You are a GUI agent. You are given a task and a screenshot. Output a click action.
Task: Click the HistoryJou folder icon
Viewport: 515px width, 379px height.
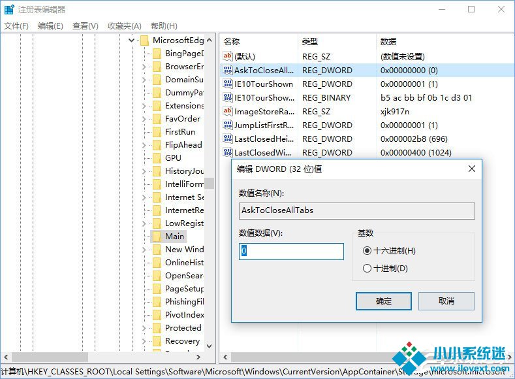pos(157,171)
